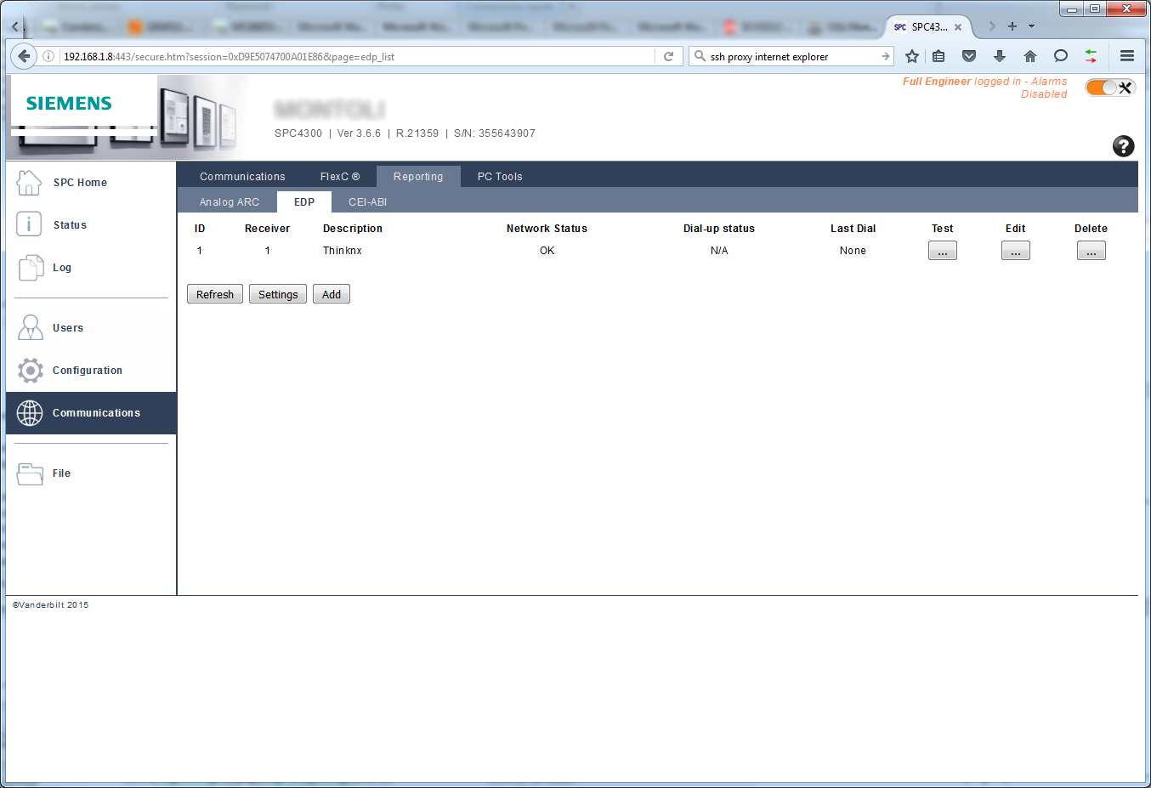This screenshot has width=1151, height=788.
Task: Select the Users person icon
Action: tap(31, 327)
